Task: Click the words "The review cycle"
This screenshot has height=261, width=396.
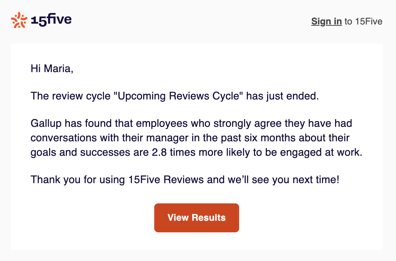Action: [x=70, y=96]
